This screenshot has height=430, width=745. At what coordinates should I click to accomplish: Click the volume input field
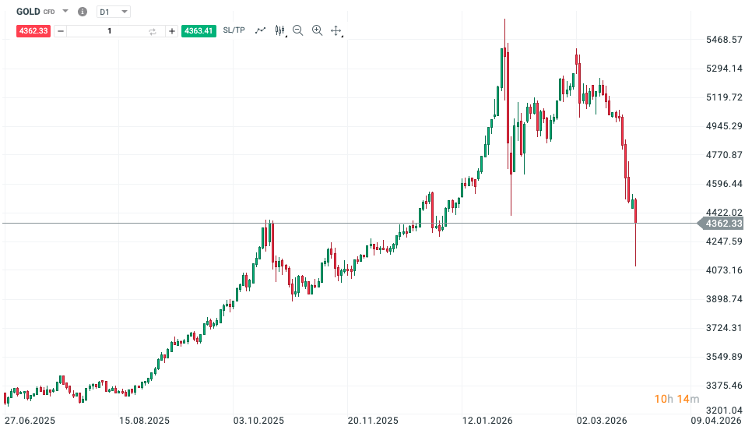pos(109,31)
